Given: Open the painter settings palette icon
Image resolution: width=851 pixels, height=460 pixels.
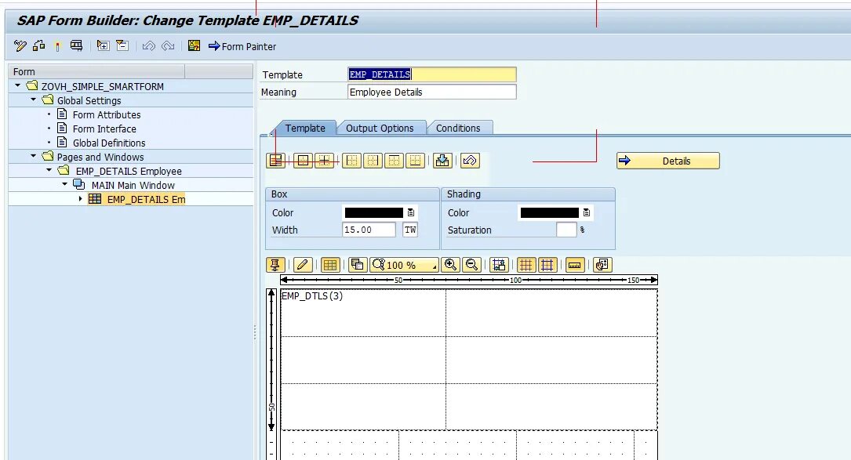Looking at the screenshot, I should point(602,265).
